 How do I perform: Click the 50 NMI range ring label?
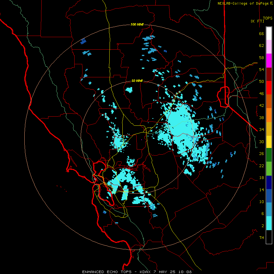click(137, 81)
